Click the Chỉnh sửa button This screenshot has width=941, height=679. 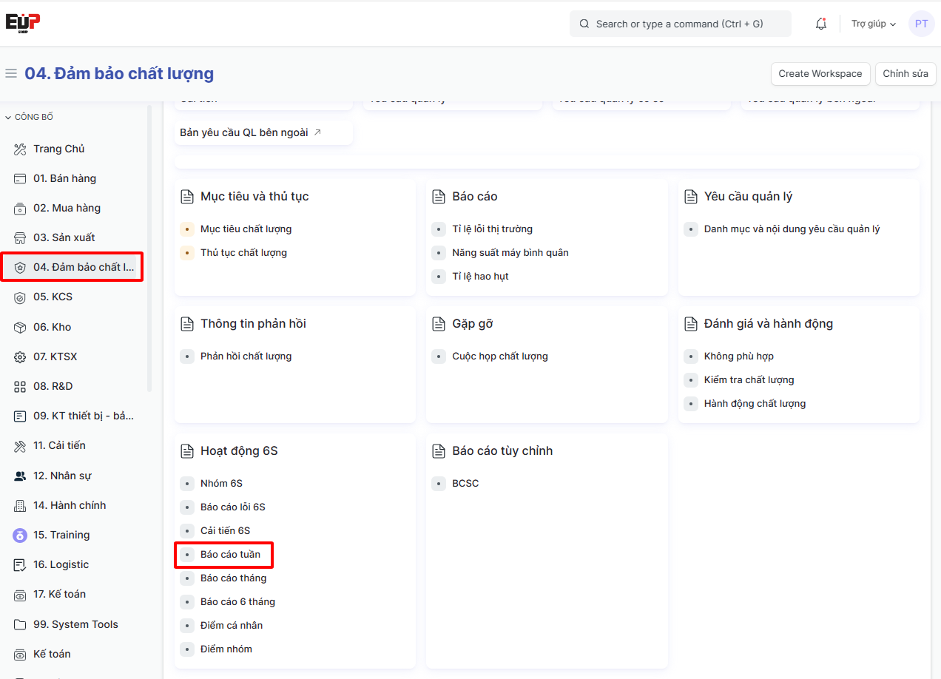[905, 74]
